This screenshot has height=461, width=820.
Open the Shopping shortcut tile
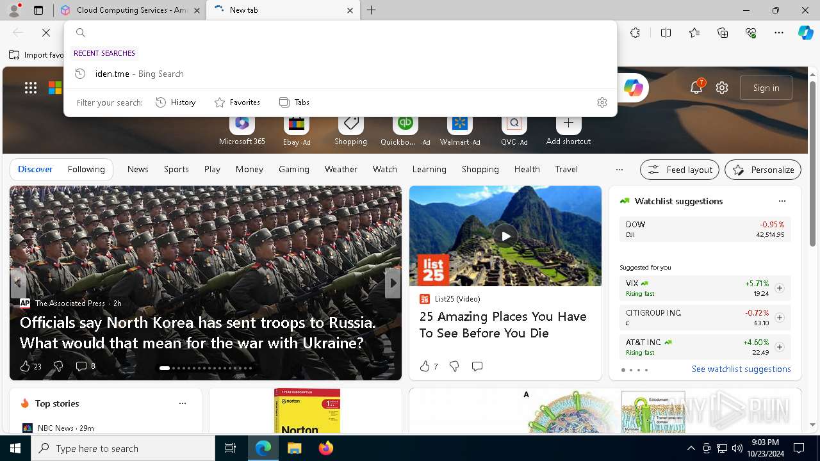(350, 131)
